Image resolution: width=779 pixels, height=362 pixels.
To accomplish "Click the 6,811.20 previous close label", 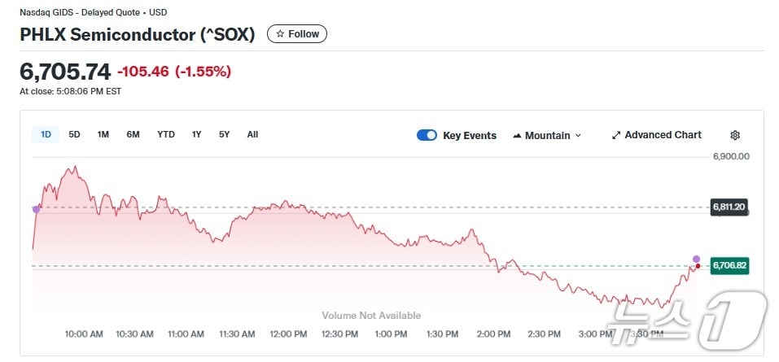I will [729, 207].
